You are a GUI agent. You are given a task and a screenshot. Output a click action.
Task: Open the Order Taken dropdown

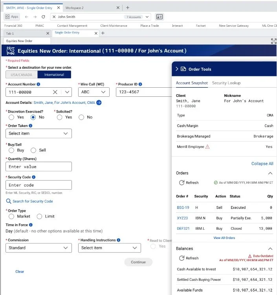tap(39, 133)
